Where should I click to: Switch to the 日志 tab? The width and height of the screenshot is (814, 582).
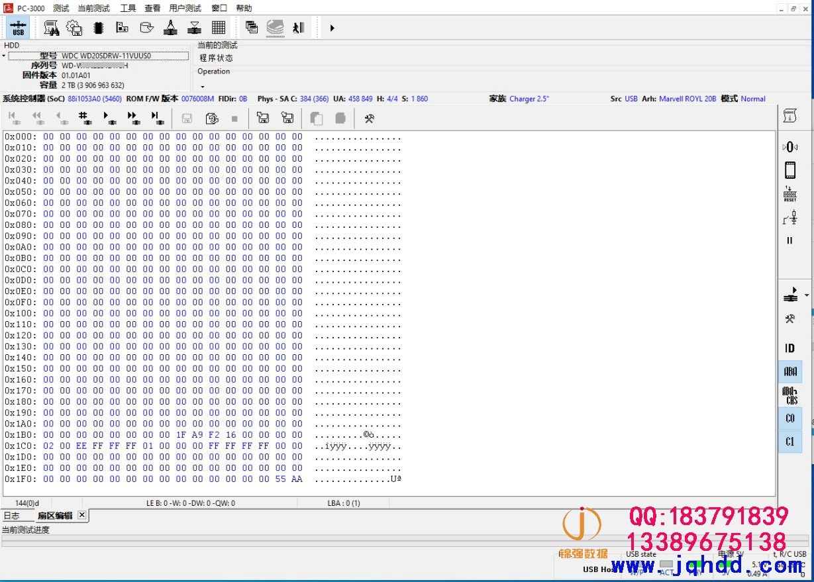click(x=12, y=516)
